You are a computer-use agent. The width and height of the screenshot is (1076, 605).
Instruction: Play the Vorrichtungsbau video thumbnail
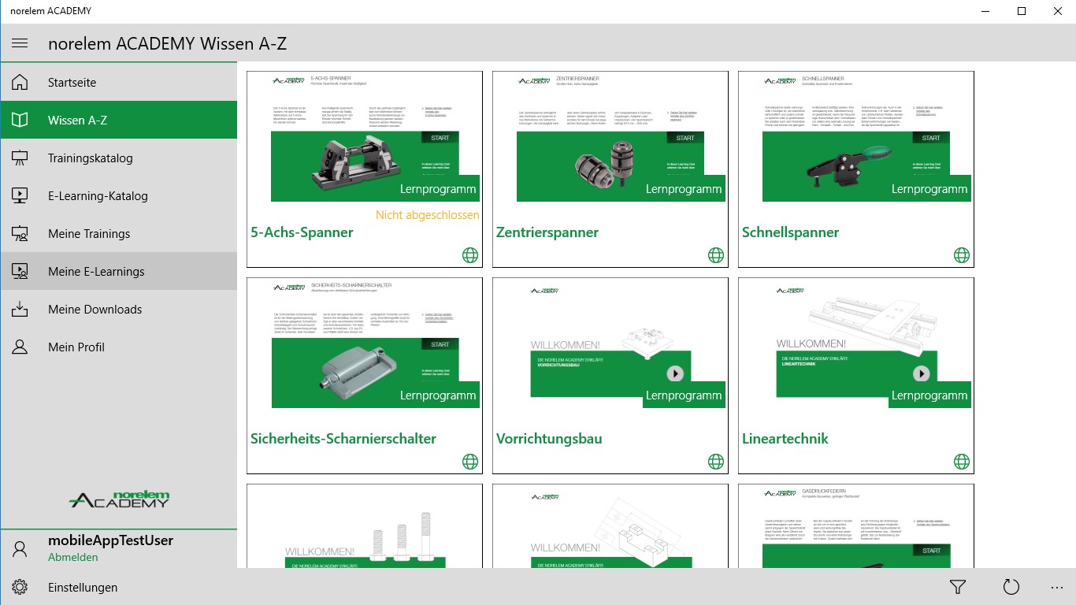pos(675,373)
